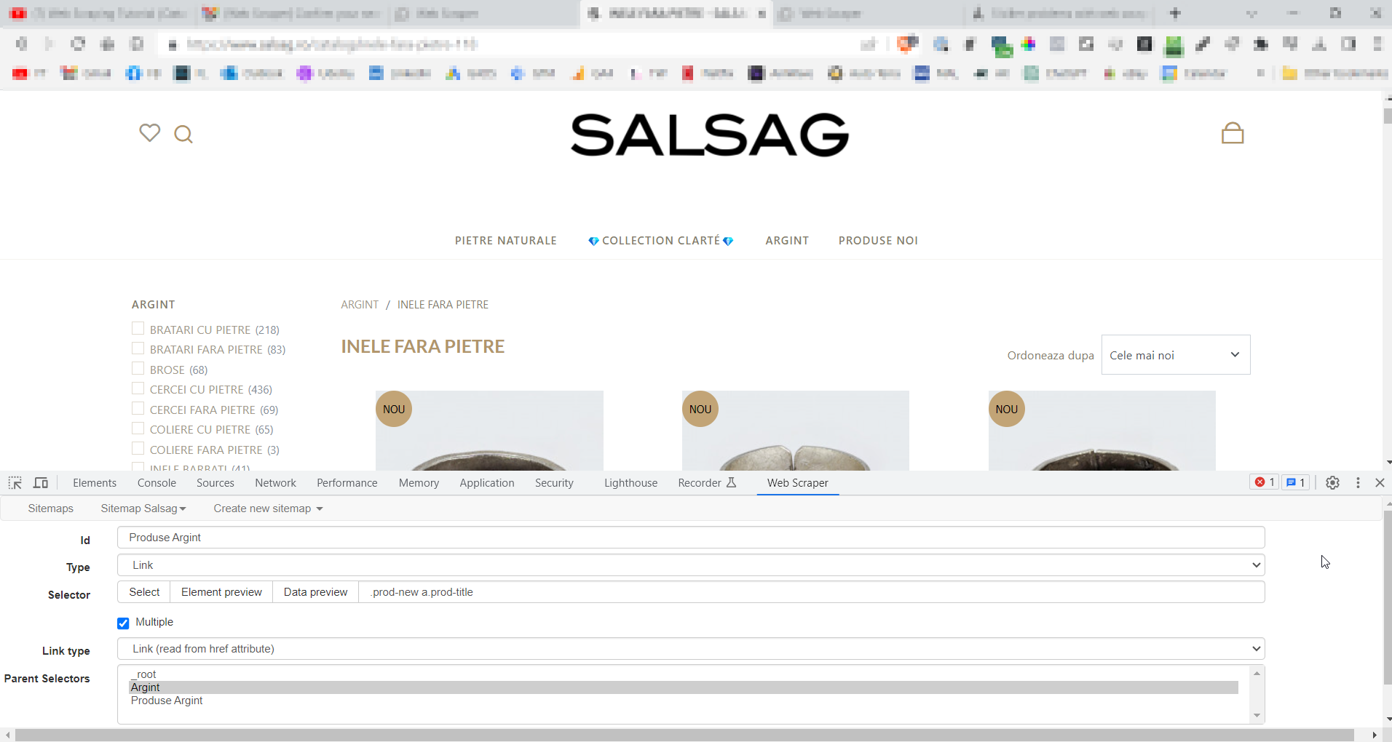
Task: Click the horizontal scrollbar at bottom
Action: [684, 735]
